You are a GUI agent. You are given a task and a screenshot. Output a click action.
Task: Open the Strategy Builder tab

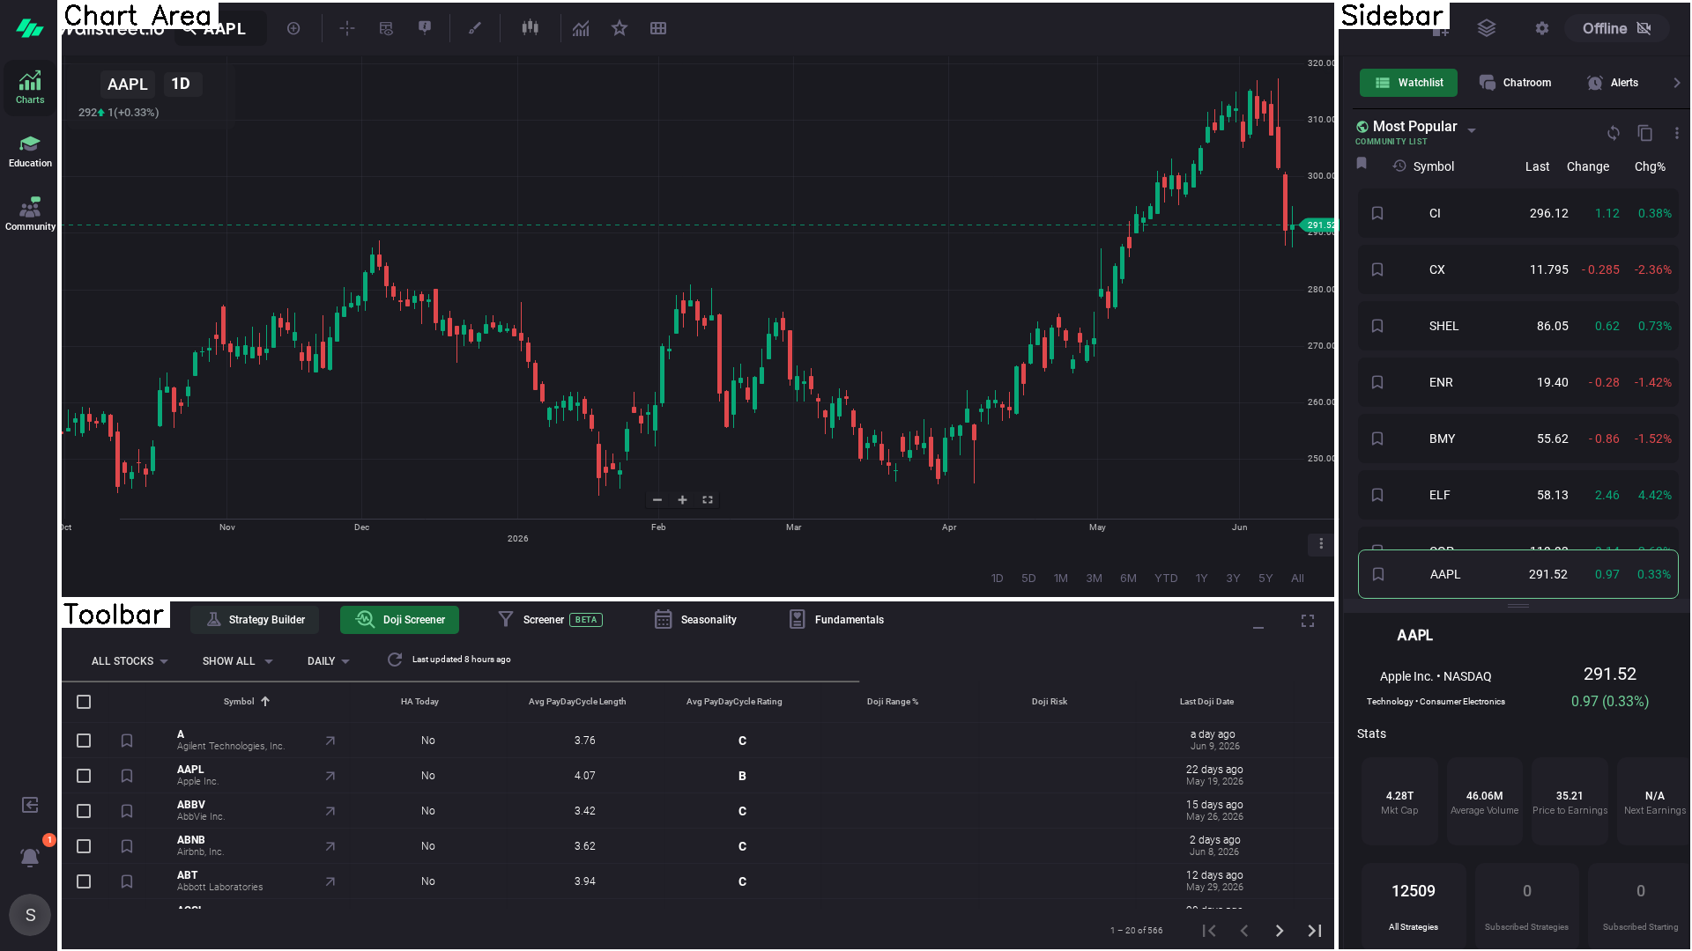click(x=255, y=620)
